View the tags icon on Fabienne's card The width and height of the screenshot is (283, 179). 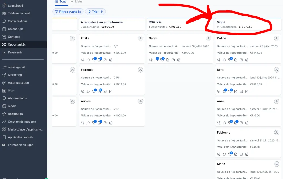pyautogui.click(x=230, y=154)
